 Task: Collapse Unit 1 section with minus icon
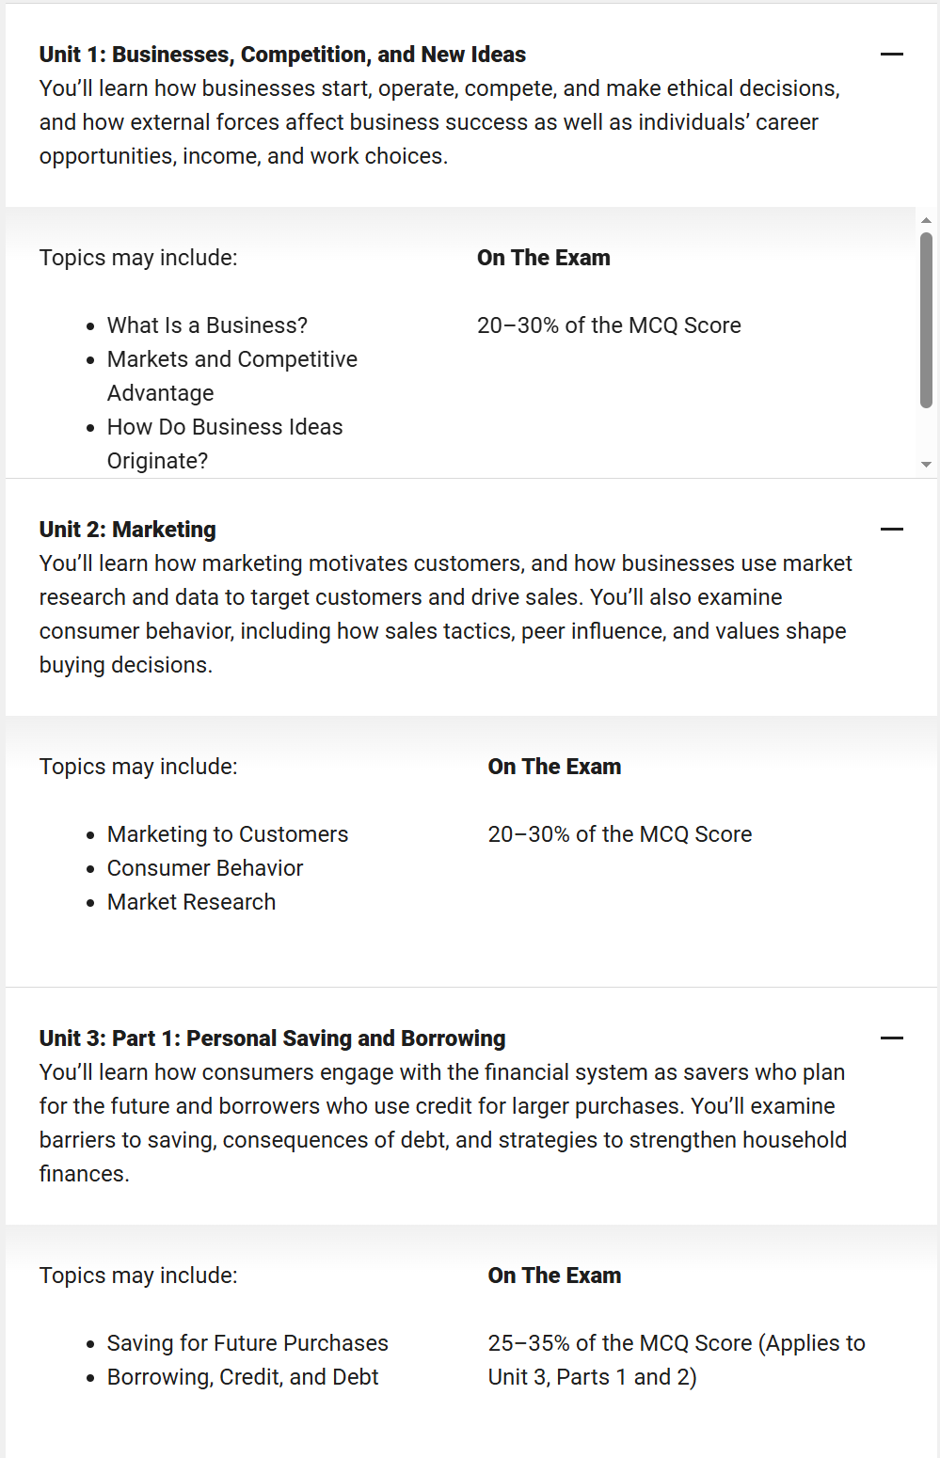[x=891, y=55]
